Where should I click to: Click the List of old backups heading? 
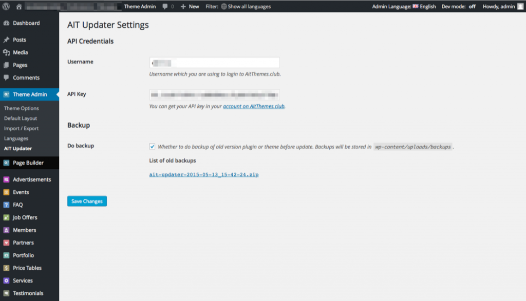(173, 160)
